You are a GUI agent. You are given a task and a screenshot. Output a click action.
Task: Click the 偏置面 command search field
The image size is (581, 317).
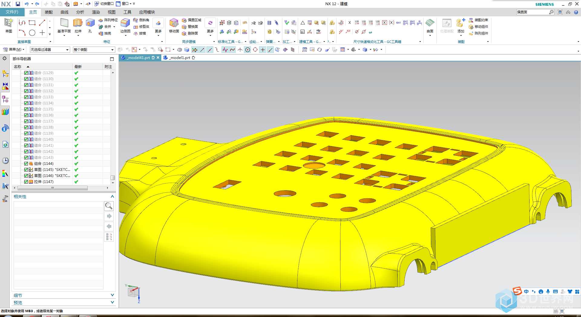click(533, 12)
